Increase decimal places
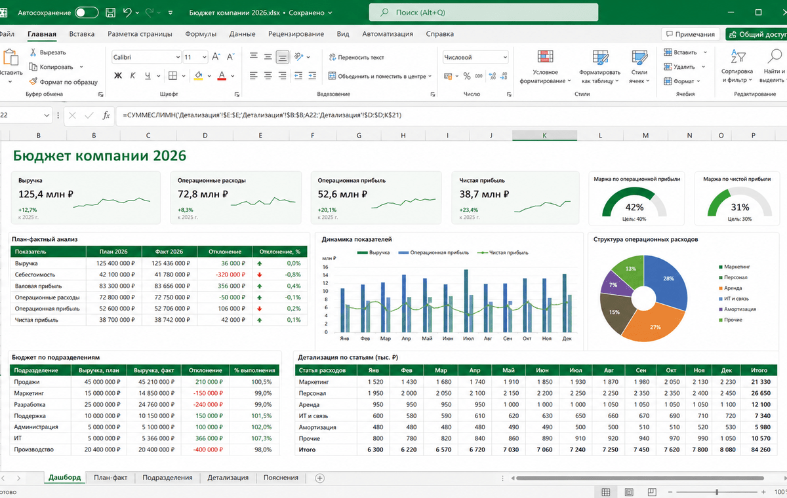The height and width of the screenshot is (498, 787). [491, 76]
